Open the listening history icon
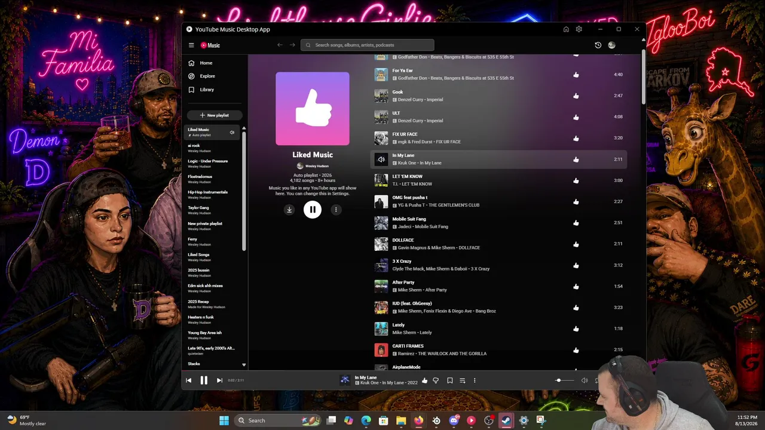Viewport: 765px width, 430px height. tap(598, 45)
